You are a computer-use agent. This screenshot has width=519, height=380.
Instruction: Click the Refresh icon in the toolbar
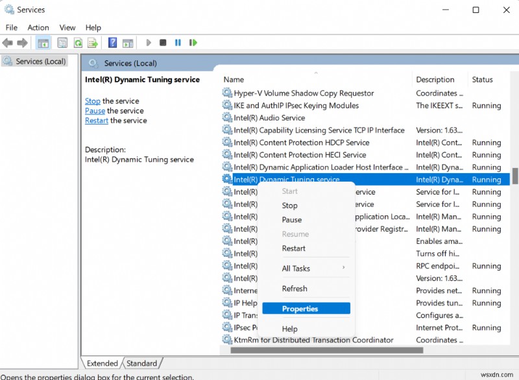[x=78, y=43]
